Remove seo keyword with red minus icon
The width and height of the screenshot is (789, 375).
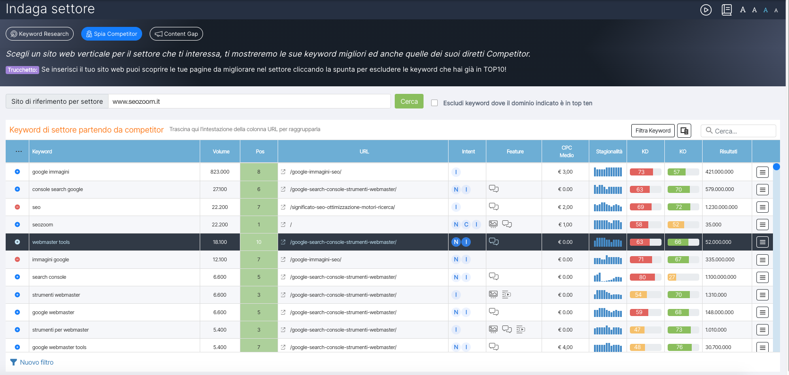click(17, 207)
